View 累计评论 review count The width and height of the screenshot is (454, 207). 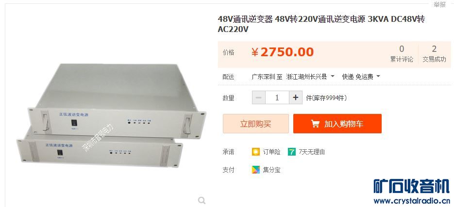coord(402,54)
